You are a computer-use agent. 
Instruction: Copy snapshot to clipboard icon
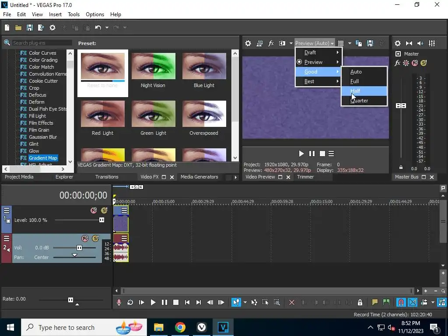[x=359, y=43]
